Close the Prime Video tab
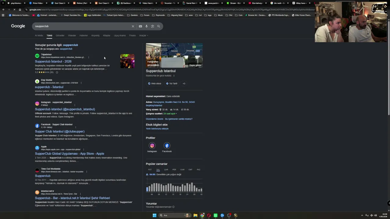 47,3
